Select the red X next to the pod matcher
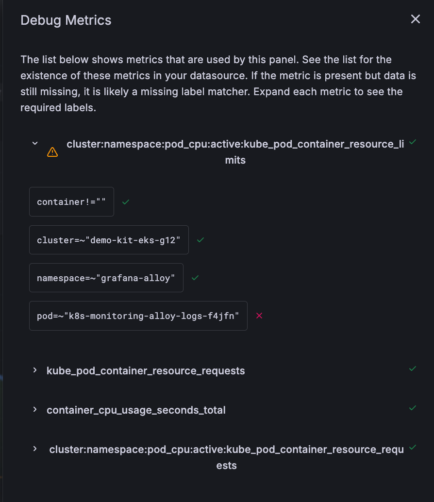434x502 pixels. (259, 316)
